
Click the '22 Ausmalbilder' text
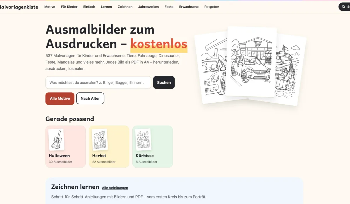coord(104,162)
